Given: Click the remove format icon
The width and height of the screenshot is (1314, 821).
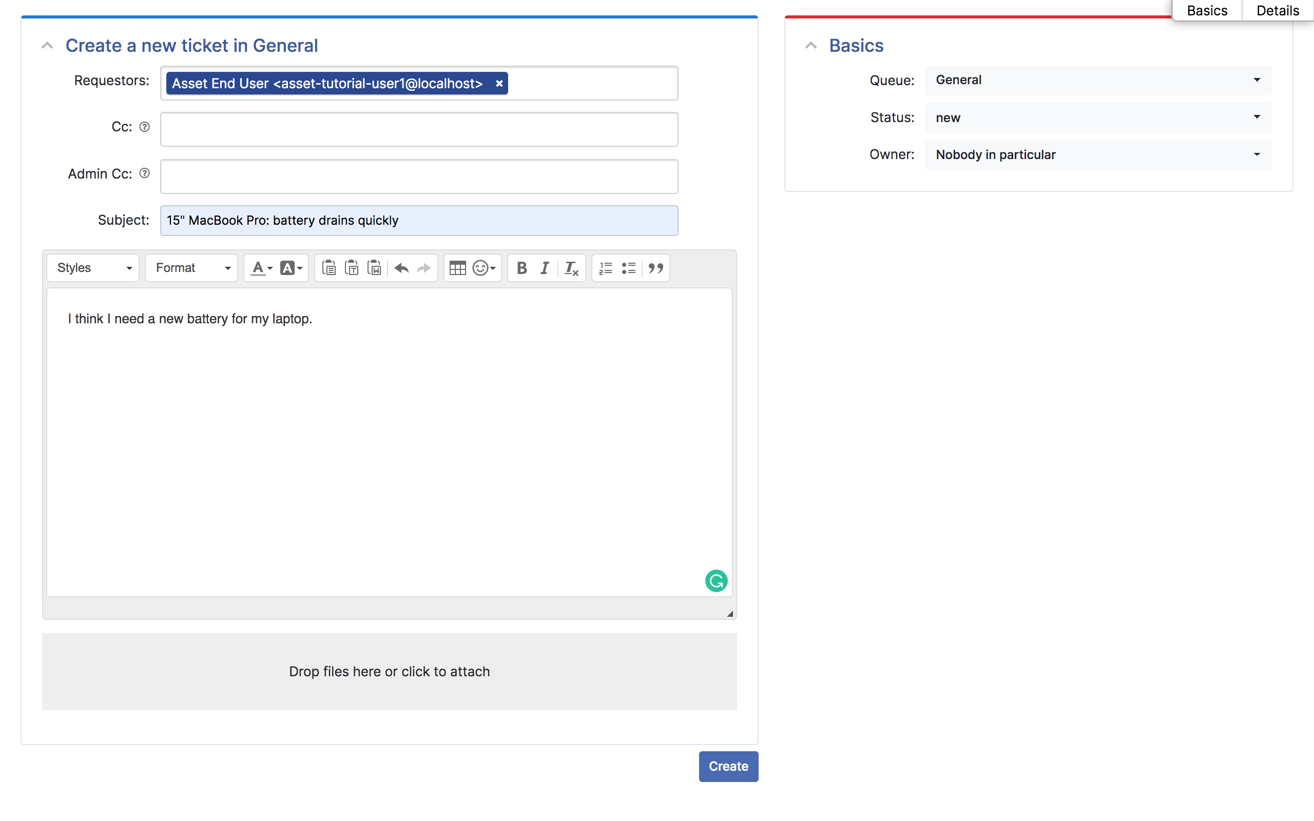Looking at the screenshot, I should 571,268.
